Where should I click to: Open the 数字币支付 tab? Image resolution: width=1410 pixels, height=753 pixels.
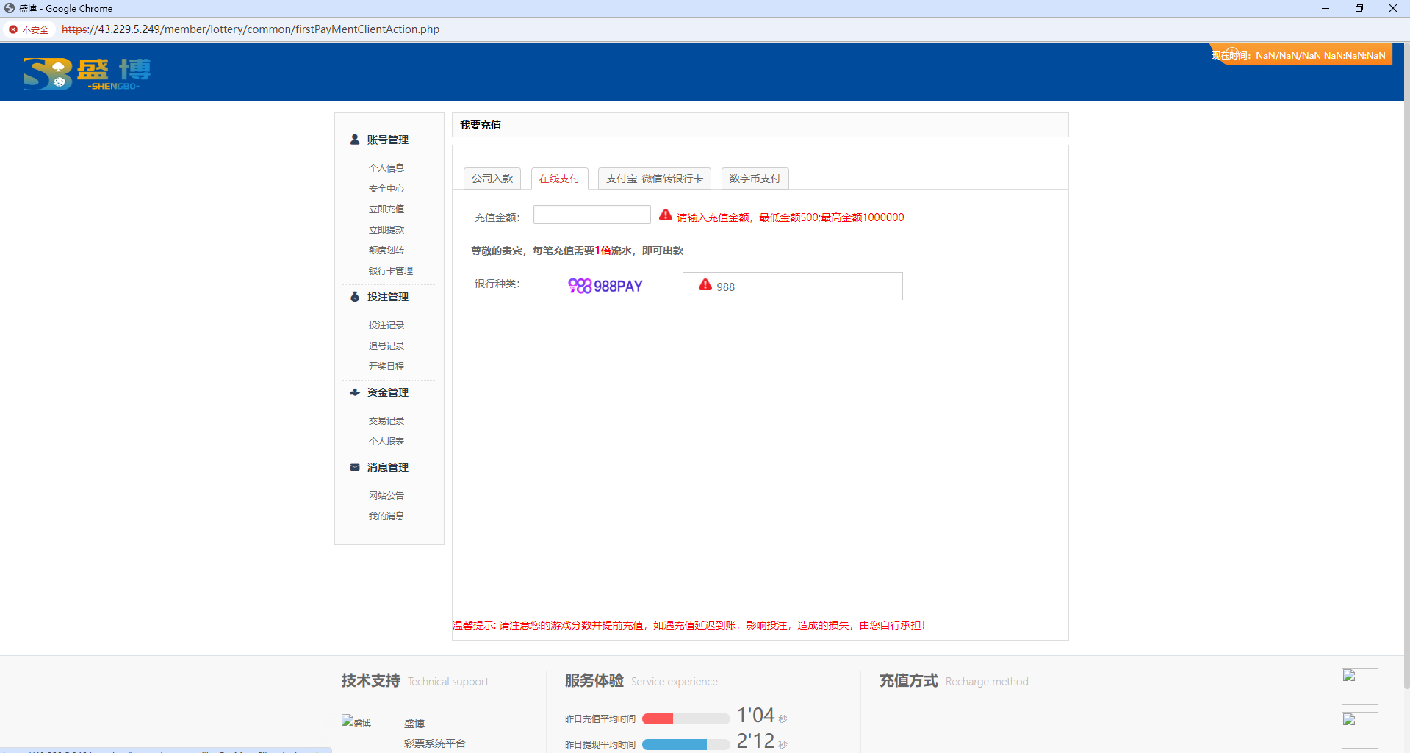coord(755,179)
